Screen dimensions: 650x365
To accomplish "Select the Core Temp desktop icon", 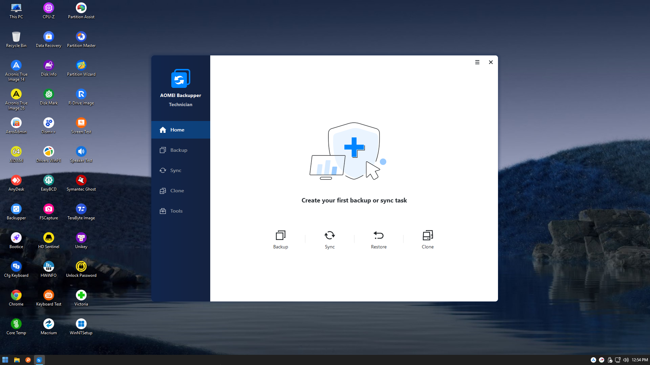I will (16, 327).
